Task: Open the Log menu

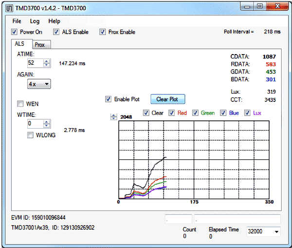Action: [x=35, y=21]
